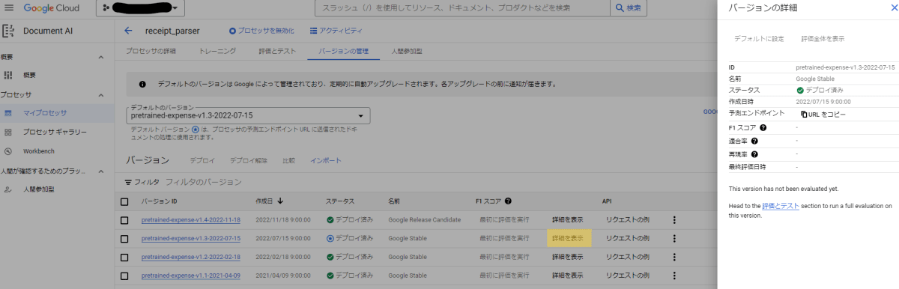Collapse the 人間が確認するための sidebar section
899x289 pixels.
click(101, 171)
